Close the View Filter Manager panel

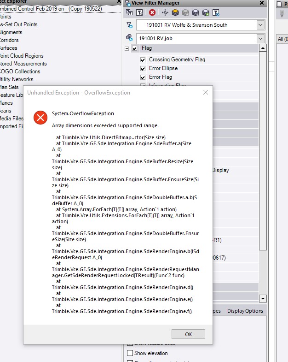coord(262,3)
